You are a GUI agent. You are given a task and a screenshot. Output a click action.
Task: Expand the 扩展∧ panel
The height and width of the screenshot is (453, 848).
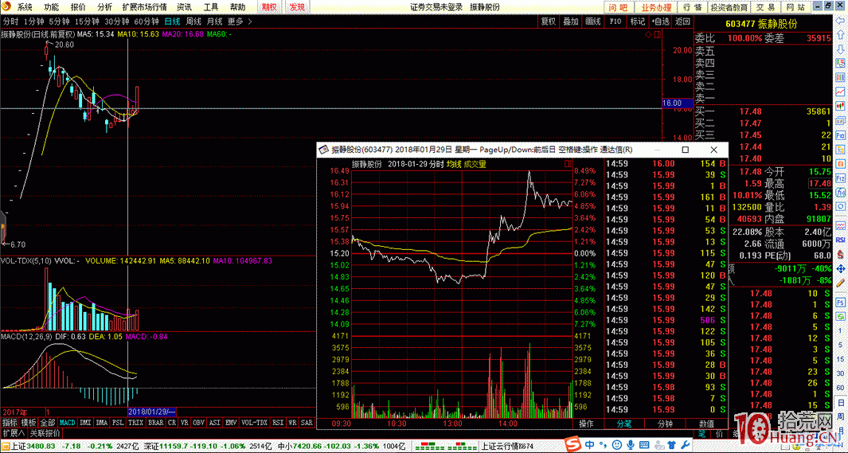pyautogui.click(x=14, y=433)
